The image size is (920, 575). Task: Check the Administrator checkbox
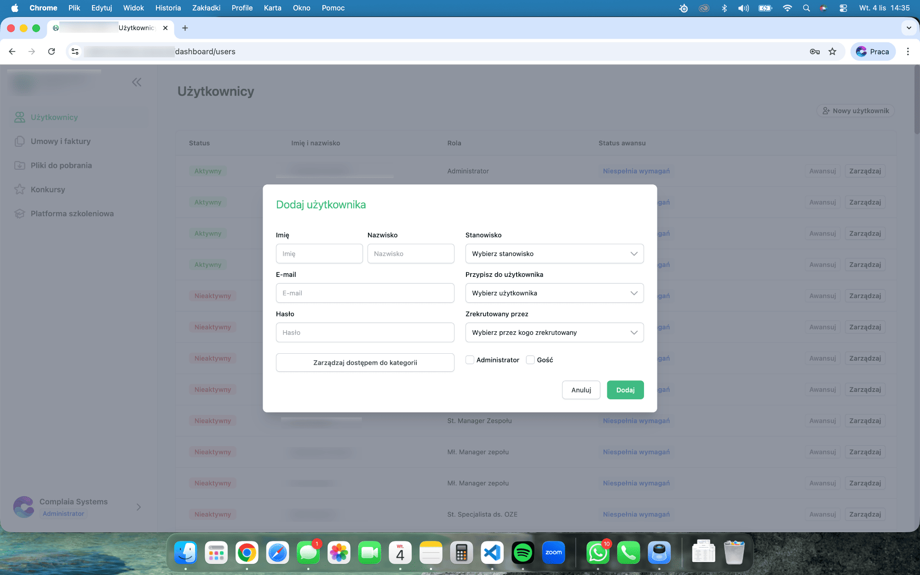pos(470,360)
